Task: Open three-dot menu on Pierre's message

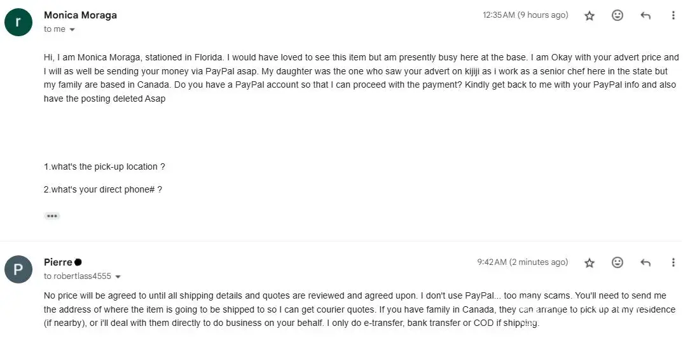Action: [673, 263]
